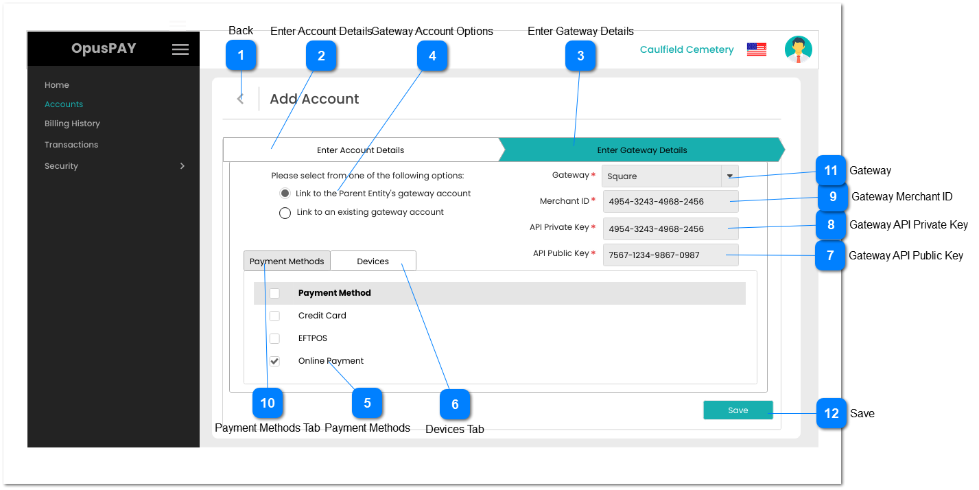Viewport: 979px width, 490px height.
Task: Click the US flag language icon
Action: (756, 49)
